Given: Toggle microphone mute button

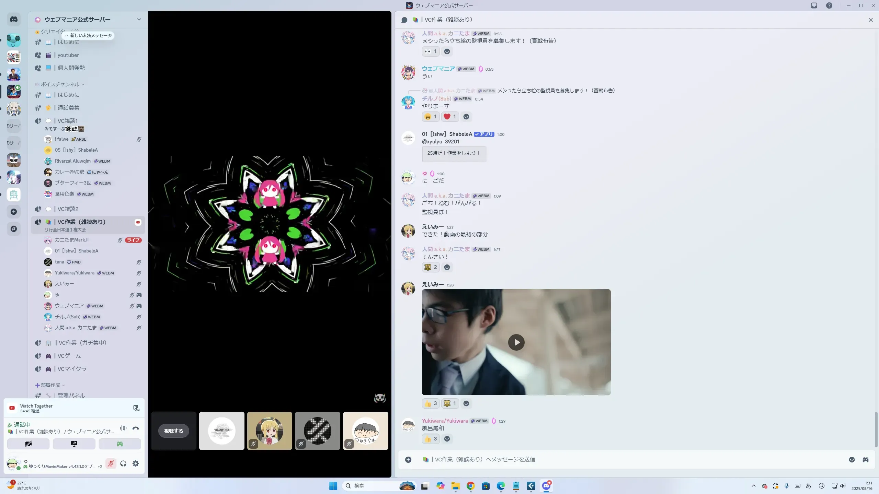Looking at the screenshot, I should (x=111, y=463).
